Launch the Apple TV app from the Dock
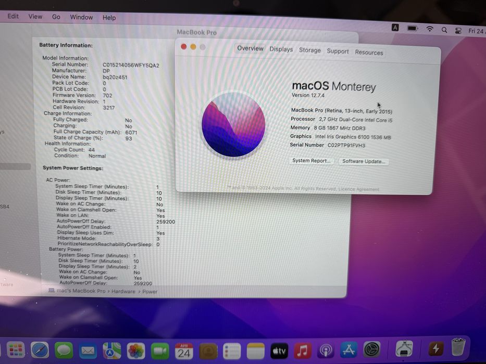The image size is (486, 364). tap(279, 351)
